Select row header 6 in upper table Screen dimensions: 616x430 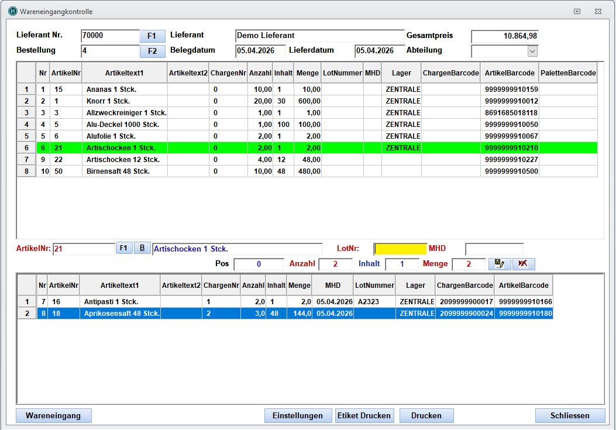(26, 148)
